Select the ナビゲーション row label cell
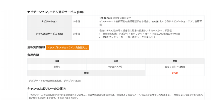The image size is (211, 106). click(50, 21)
